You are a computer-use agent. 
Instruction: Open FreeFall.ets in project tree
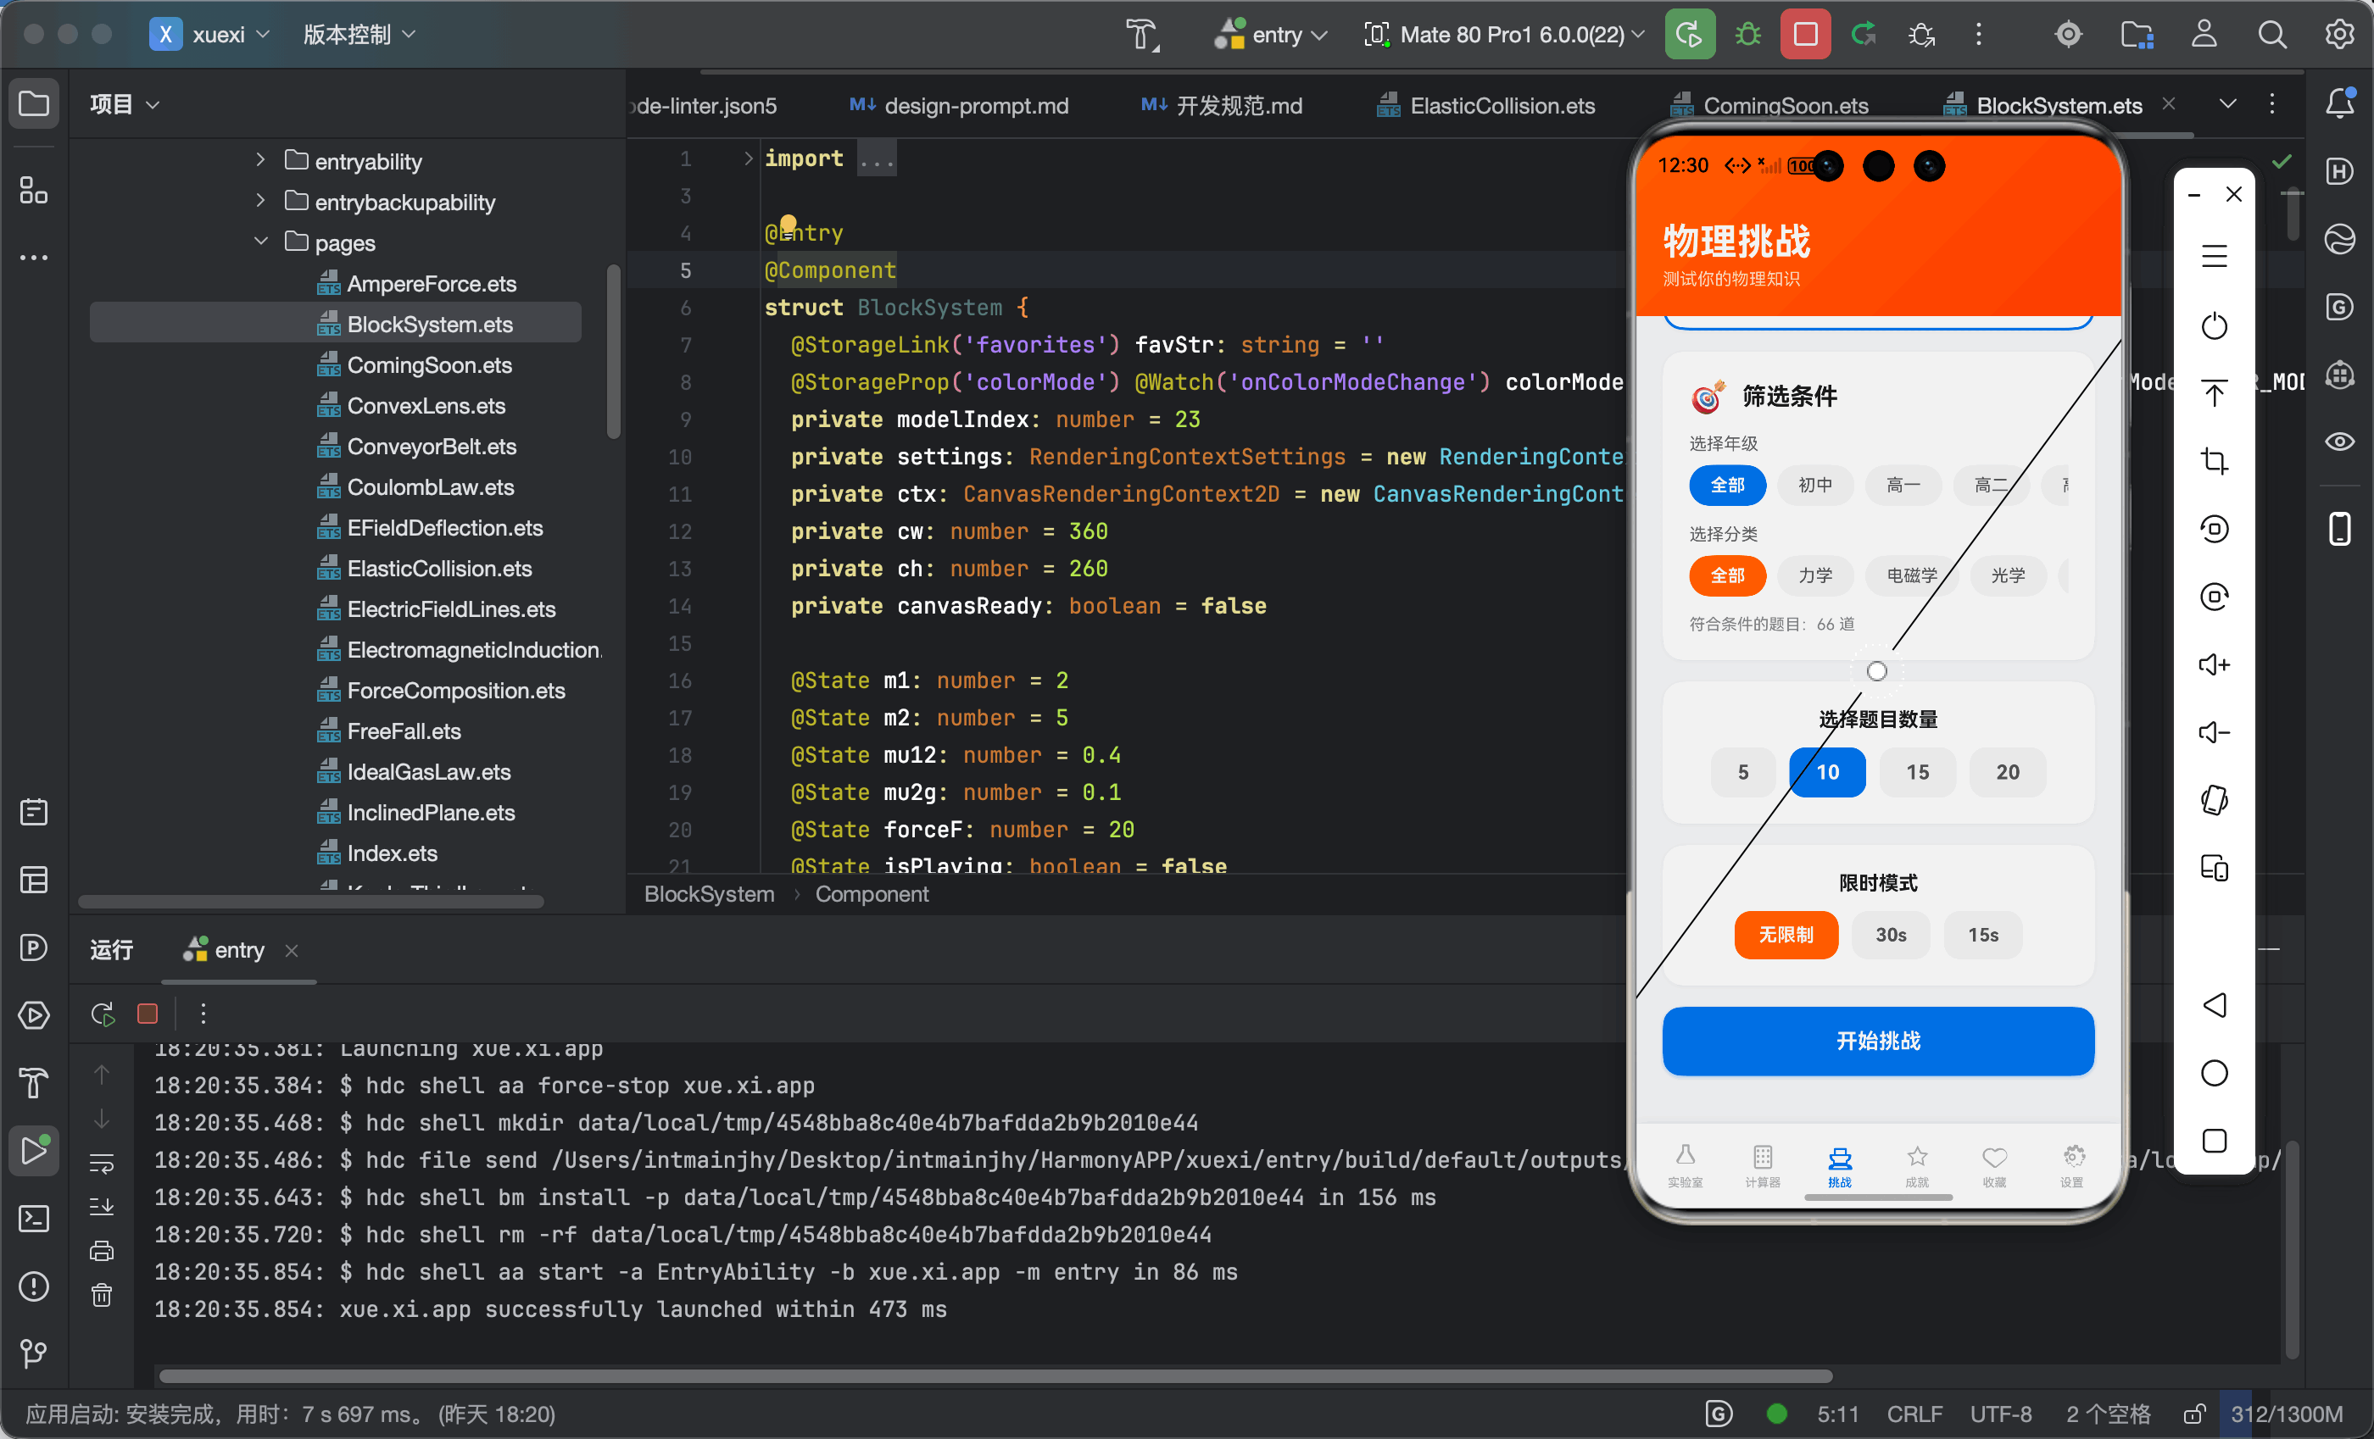coord(403,731)
